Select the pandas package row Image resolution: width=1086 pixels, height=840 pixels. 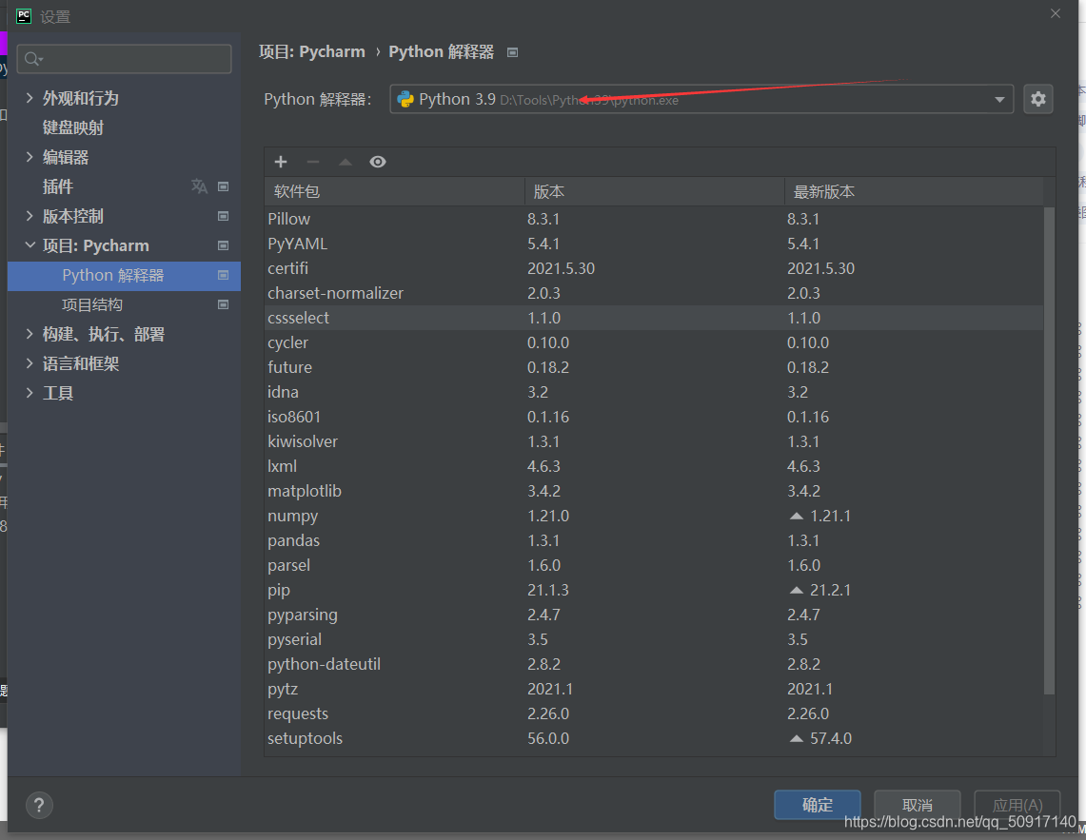tap(654, 541)
